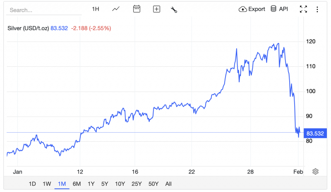This screenshot has height=192, width=331.
Task: Click the Export cloud download button
Action: 252,9
